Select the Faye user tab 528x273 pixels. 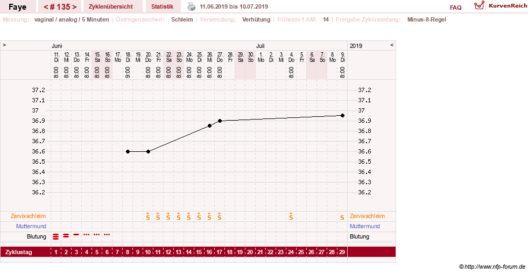18,7
